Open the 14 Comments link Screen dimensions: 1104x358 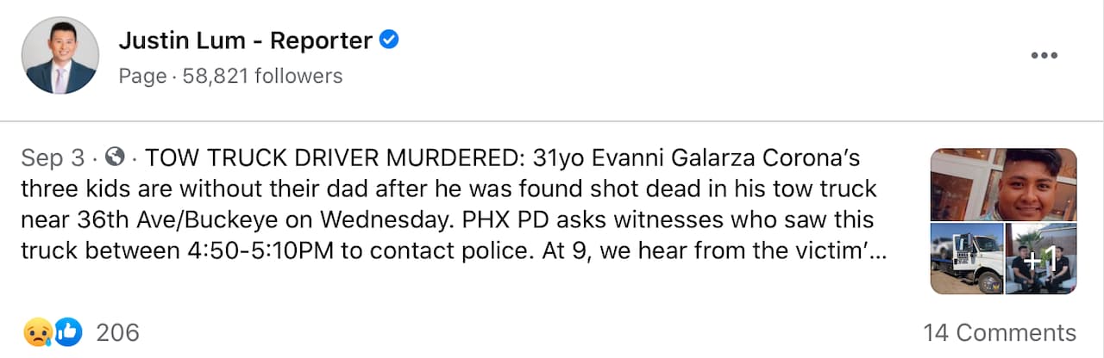pos(999,332)
